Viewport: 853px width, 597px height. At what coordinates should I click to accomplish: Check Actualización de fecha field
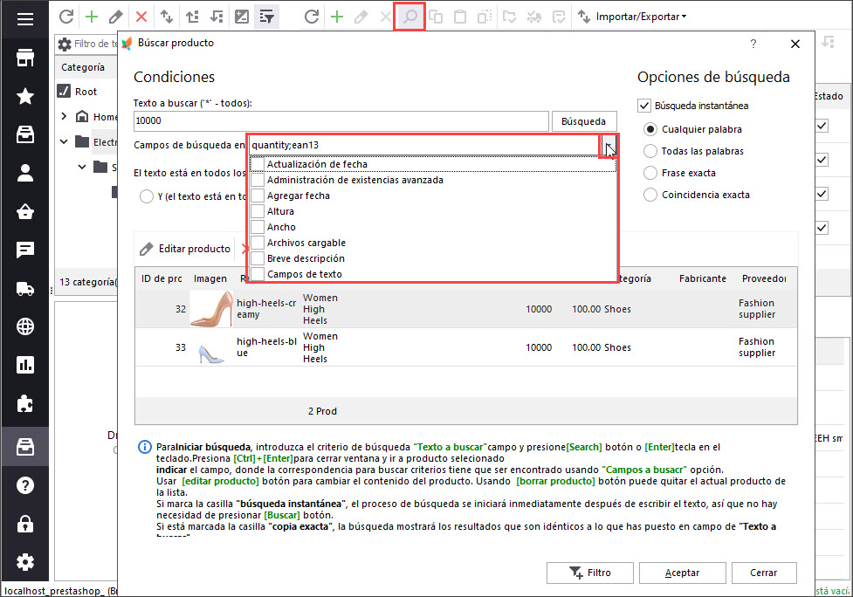[258, 164]
